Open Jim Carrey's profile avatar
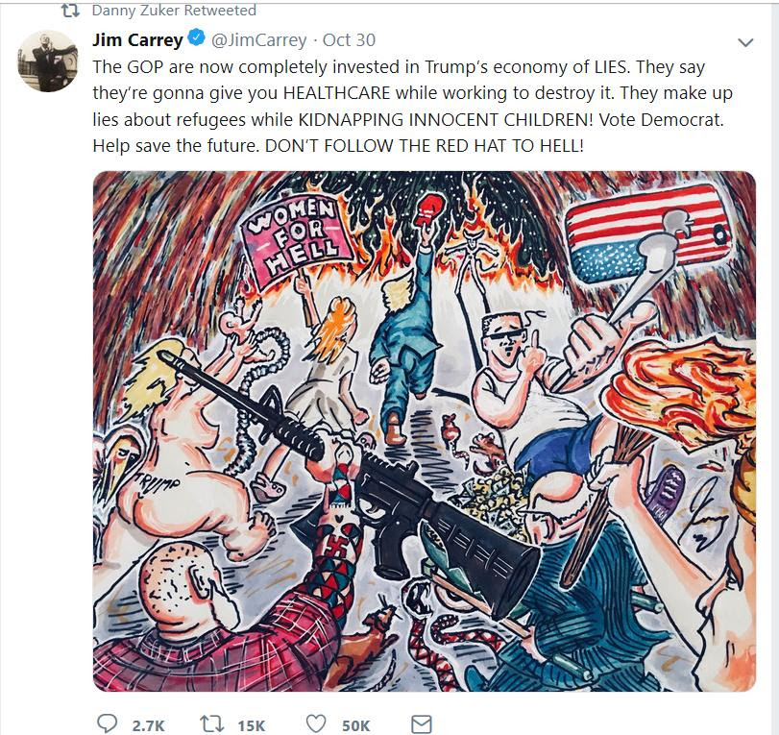This screenshot has width=779, height=735. point(48,61)
